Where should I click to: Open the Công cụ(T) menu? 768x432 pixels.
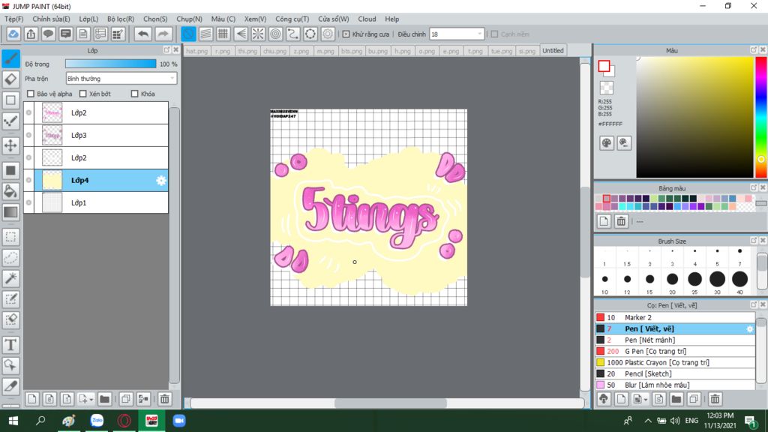(x=292, y=19)
